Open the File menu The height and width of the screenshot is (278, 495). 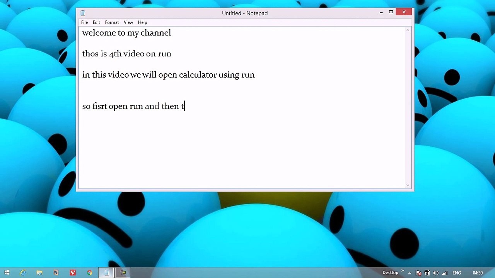coord(84,22)
